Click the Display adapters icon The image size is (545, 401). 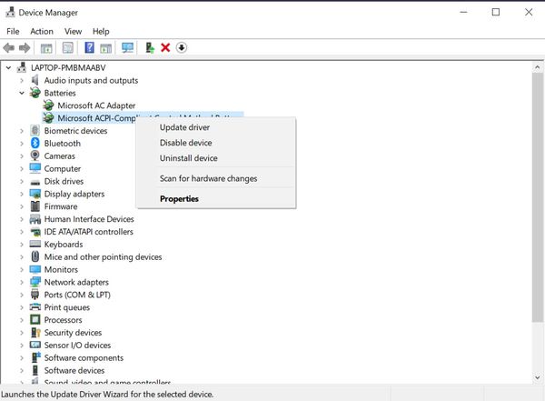coord(35,194)
